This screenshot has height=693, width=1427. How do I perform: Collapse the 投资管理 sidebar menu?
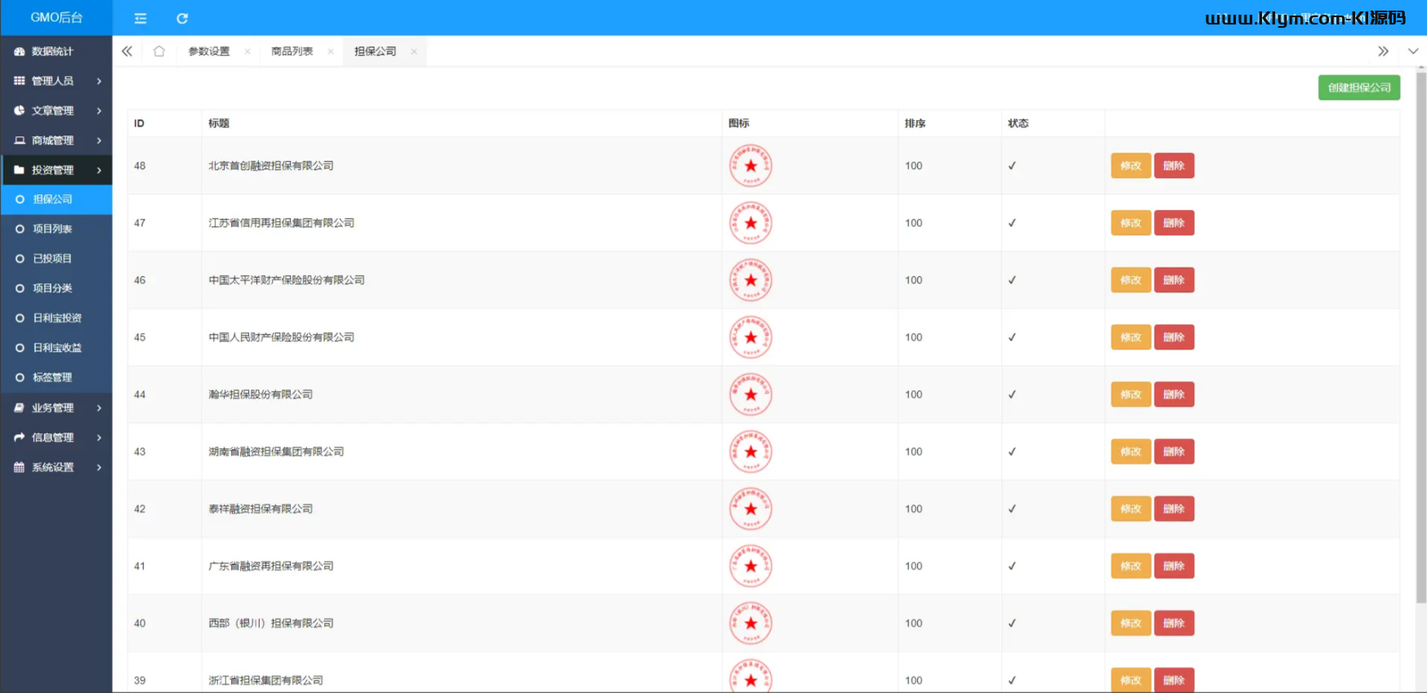56,170
